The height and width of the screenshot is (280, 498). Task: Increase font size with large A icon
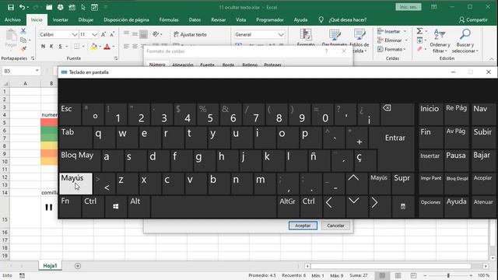click(x=103, y=34)
